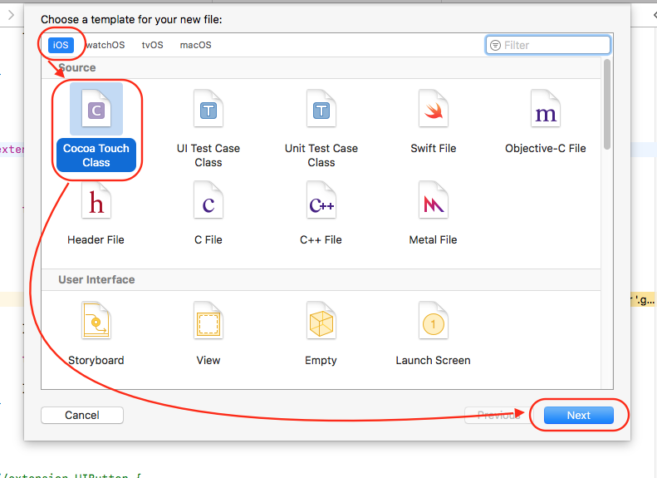Image resolution: width=657 pixels, height=478 pixels.
Task: Click the Swift File label
Action: tap(434, 149)
